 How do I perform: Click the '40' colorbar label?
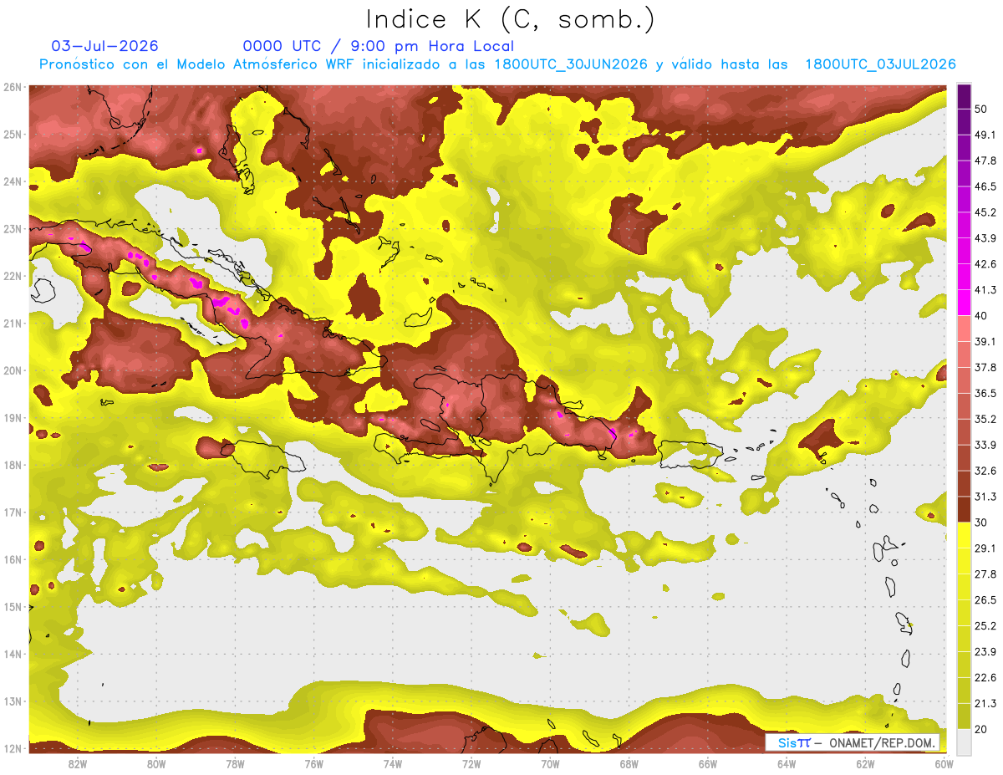tap(981, 316)
